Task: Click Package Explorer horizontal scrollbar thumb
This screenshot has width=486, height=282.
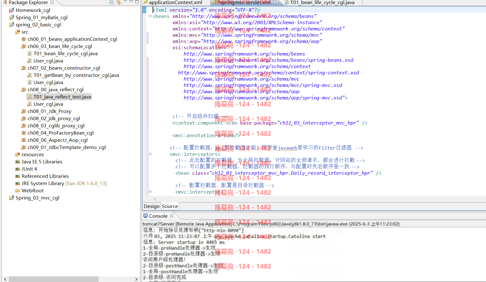Action: click(x=53, y=279)
